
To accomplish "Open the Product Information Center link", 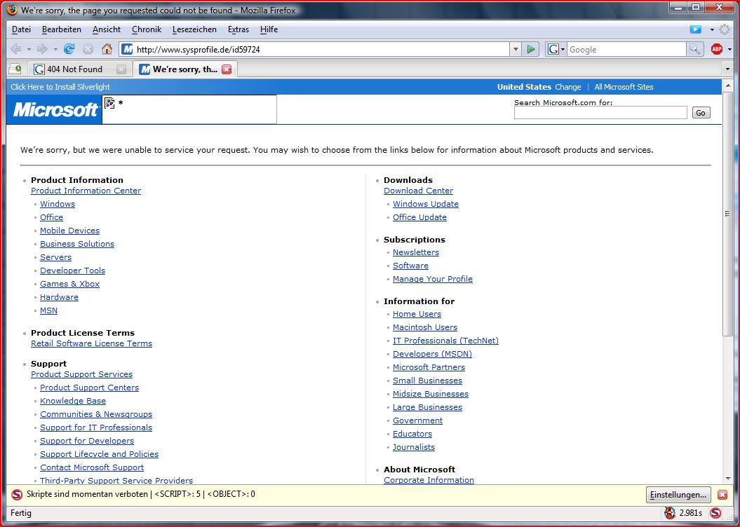I will point(86,191).
